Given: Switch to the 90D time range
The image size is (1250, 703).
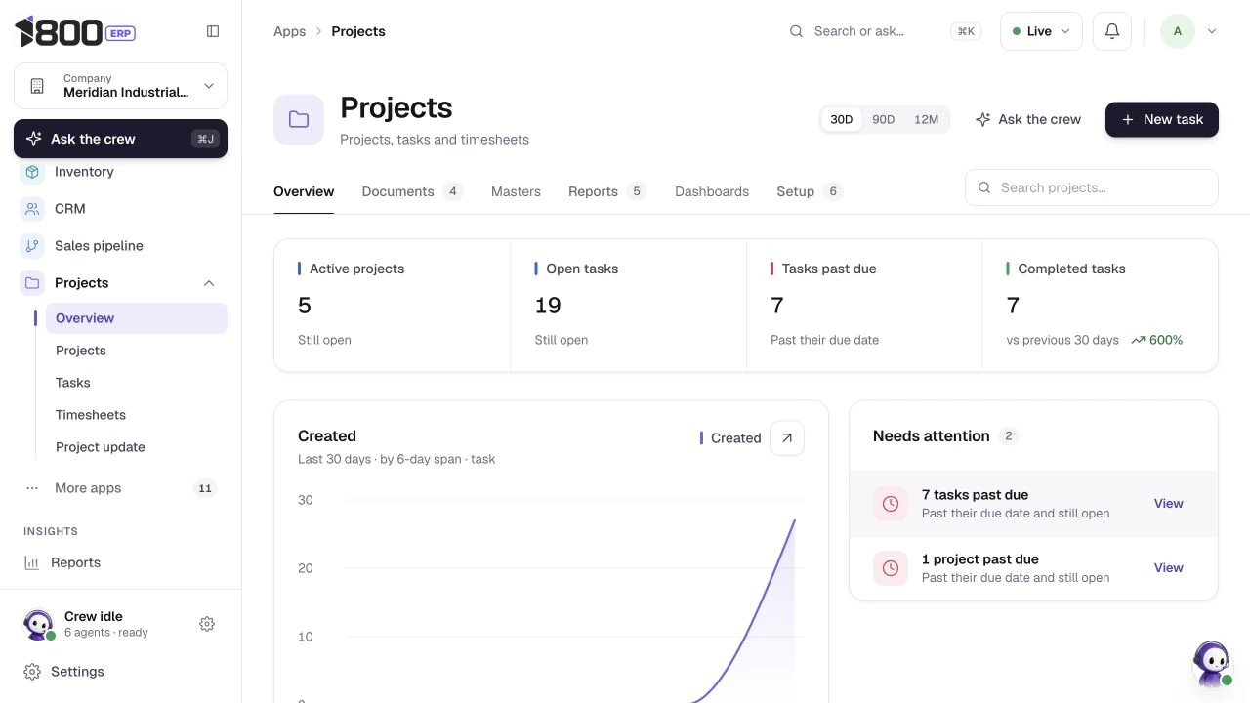Looking at the screenshot, I should click(x=884, y=119).
